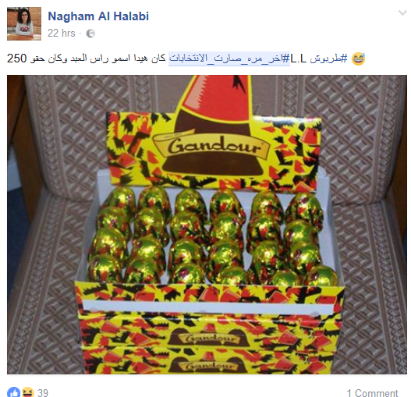Screen dimensions: 411x397
Task: Expand the post options chevron
Action: [x=402, y=12]
